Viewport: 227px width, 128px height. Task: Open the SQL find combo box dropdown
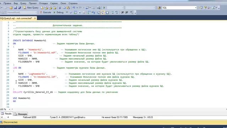(x=195, y=8)
